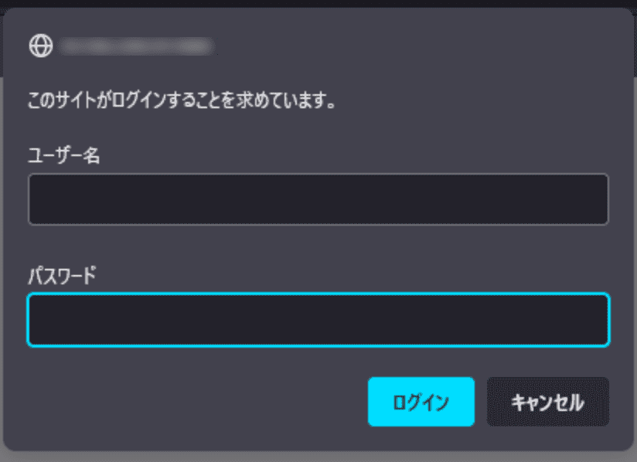Select the highlighted password text box
This screenshot has height=462, width=637.
[x=318, y=320]
